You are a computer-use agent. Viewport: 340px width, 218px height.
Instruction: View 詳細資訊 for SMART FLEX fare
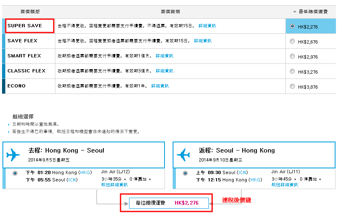coord(165,56)
